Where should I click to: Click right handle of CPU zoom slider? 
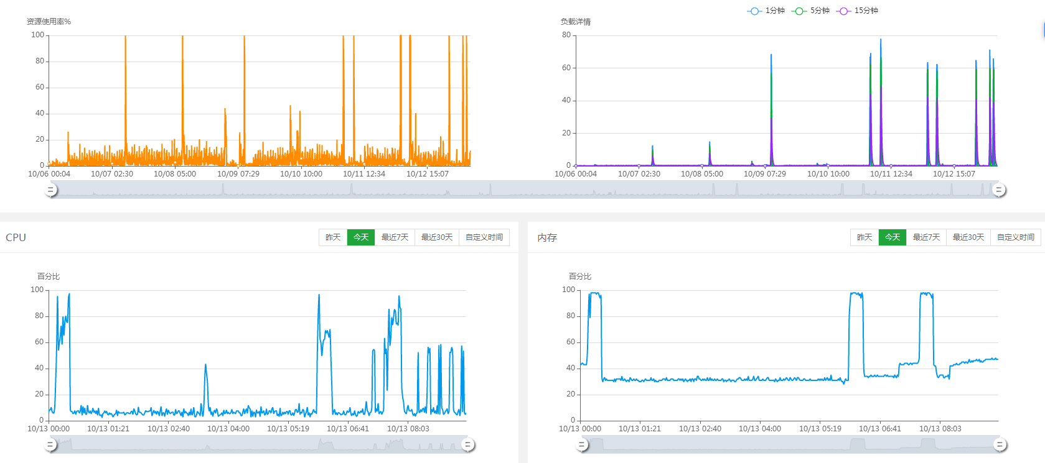click(468, 444)
